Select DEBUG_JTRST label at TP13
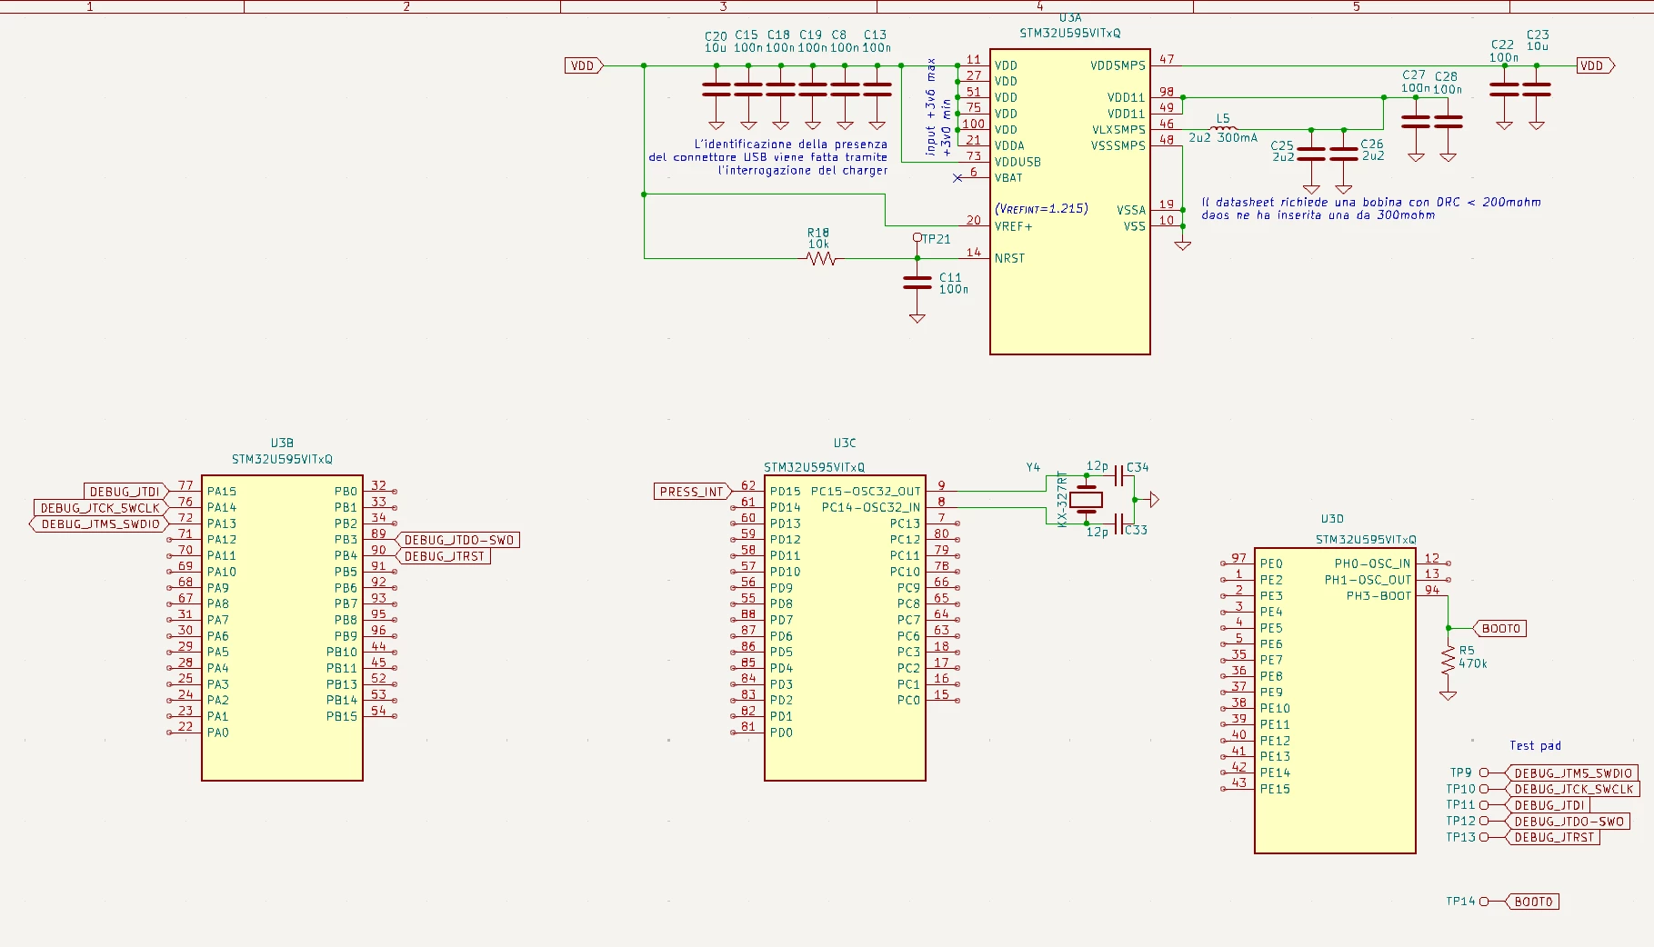The image size is (1654, 947). pyautogui.click(x=1553, y=838)
